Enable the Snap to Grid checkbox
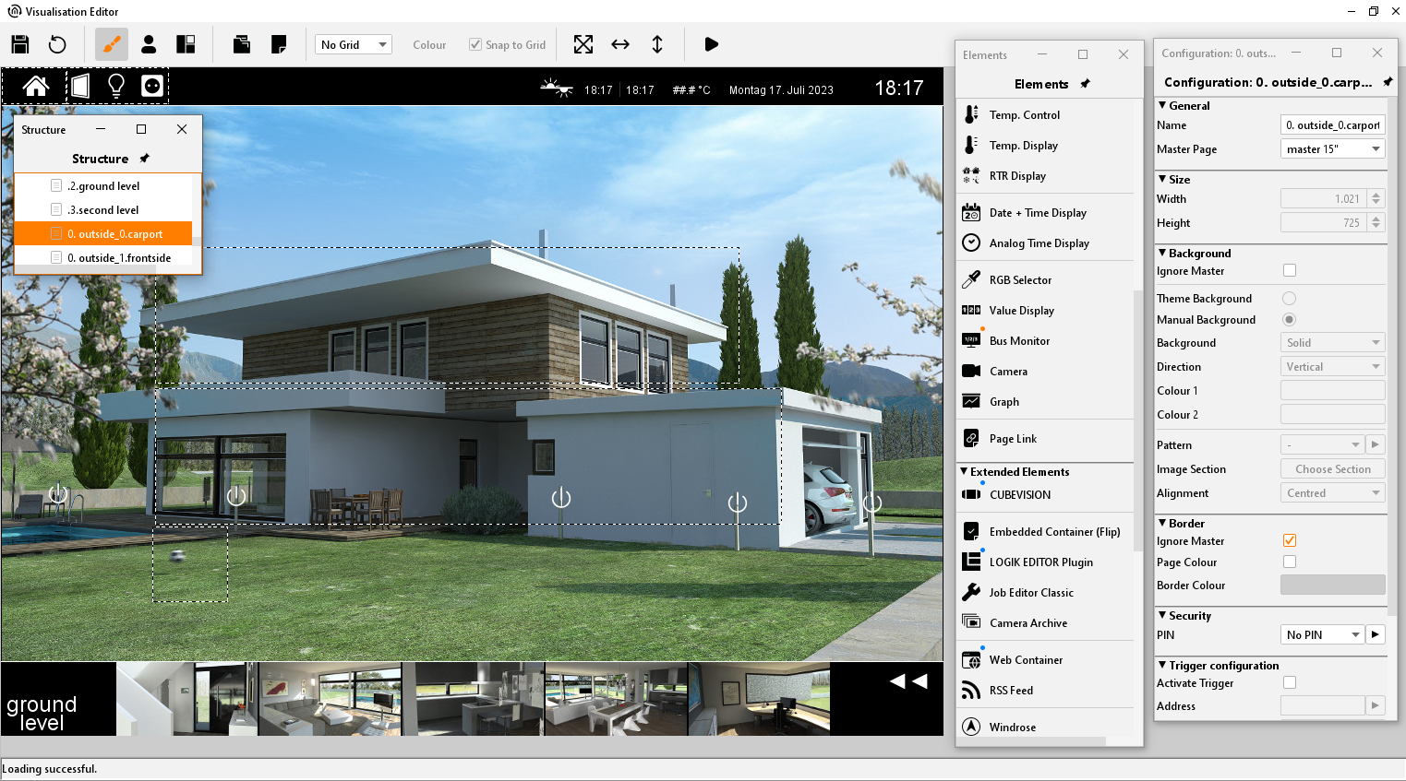The image size is (1406, 781). (475, 44)
